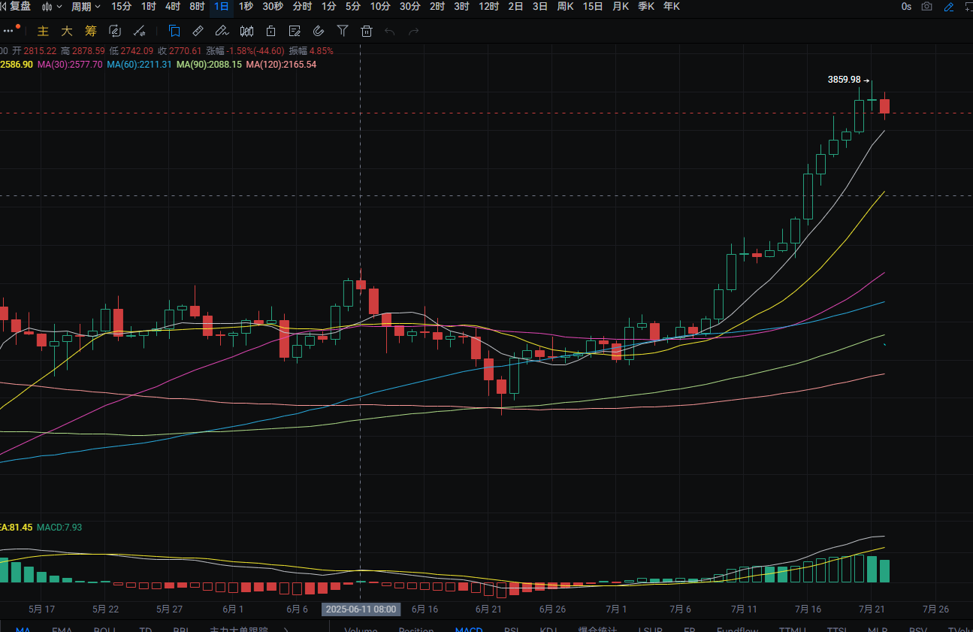Click the trash can delete-drawings icon
This screenshot has height=632, width=973.
click(x=367, y=31)
